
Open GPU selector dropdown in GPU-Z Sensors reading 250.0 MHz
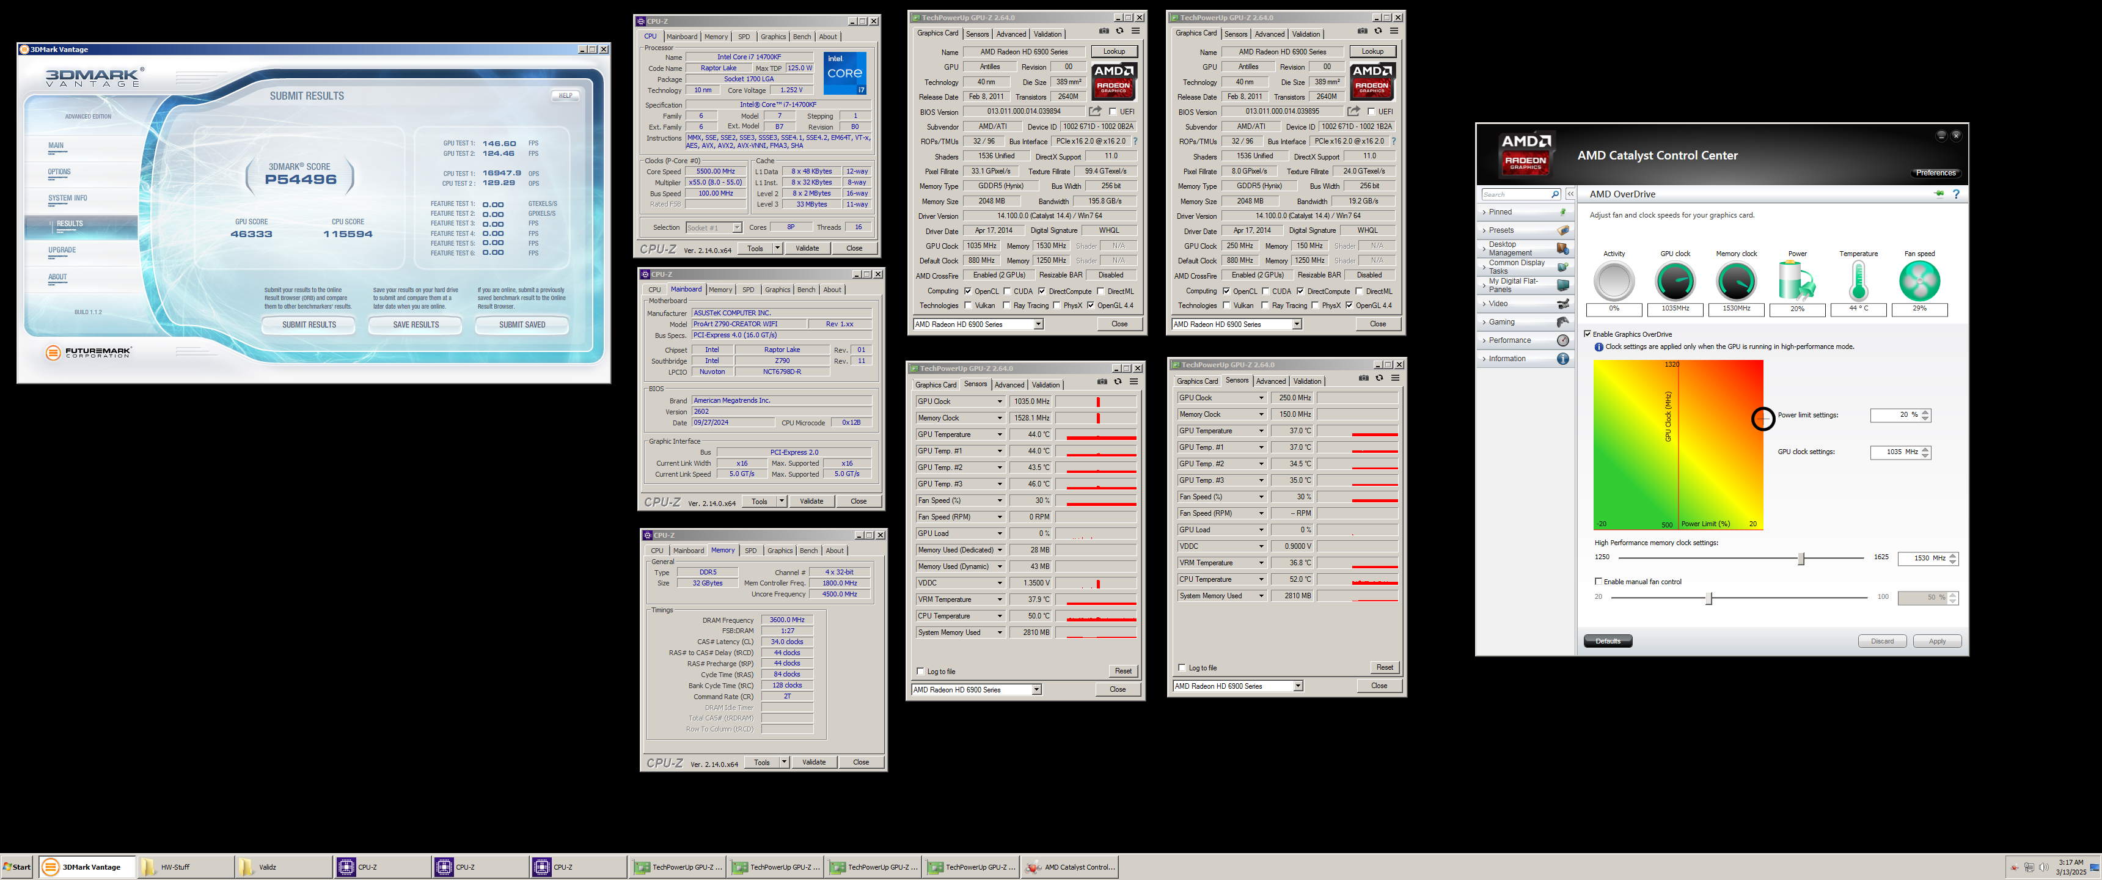point(1298,686)
